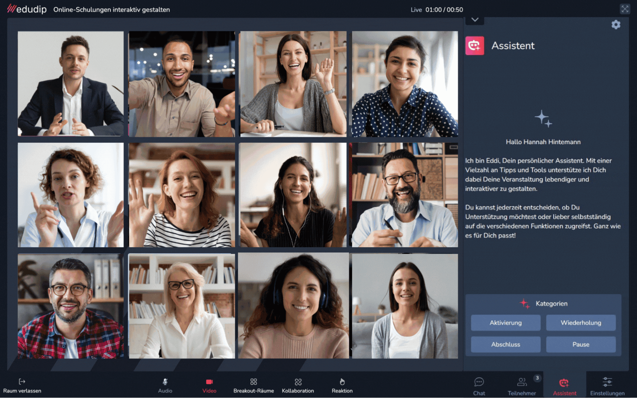Click the woman with headset video tile
Viewport: 637px width, 398px height.
coord(293,306)
